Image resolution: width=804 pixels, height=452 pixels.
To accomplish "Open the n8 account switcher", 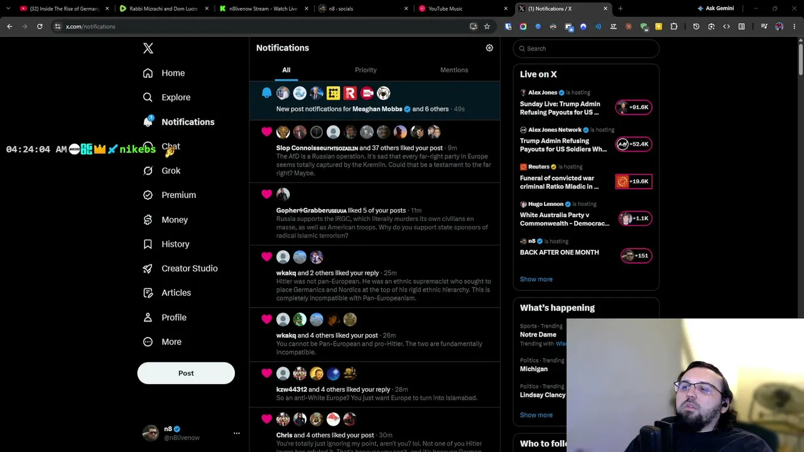I will click(x=186, y=433).
